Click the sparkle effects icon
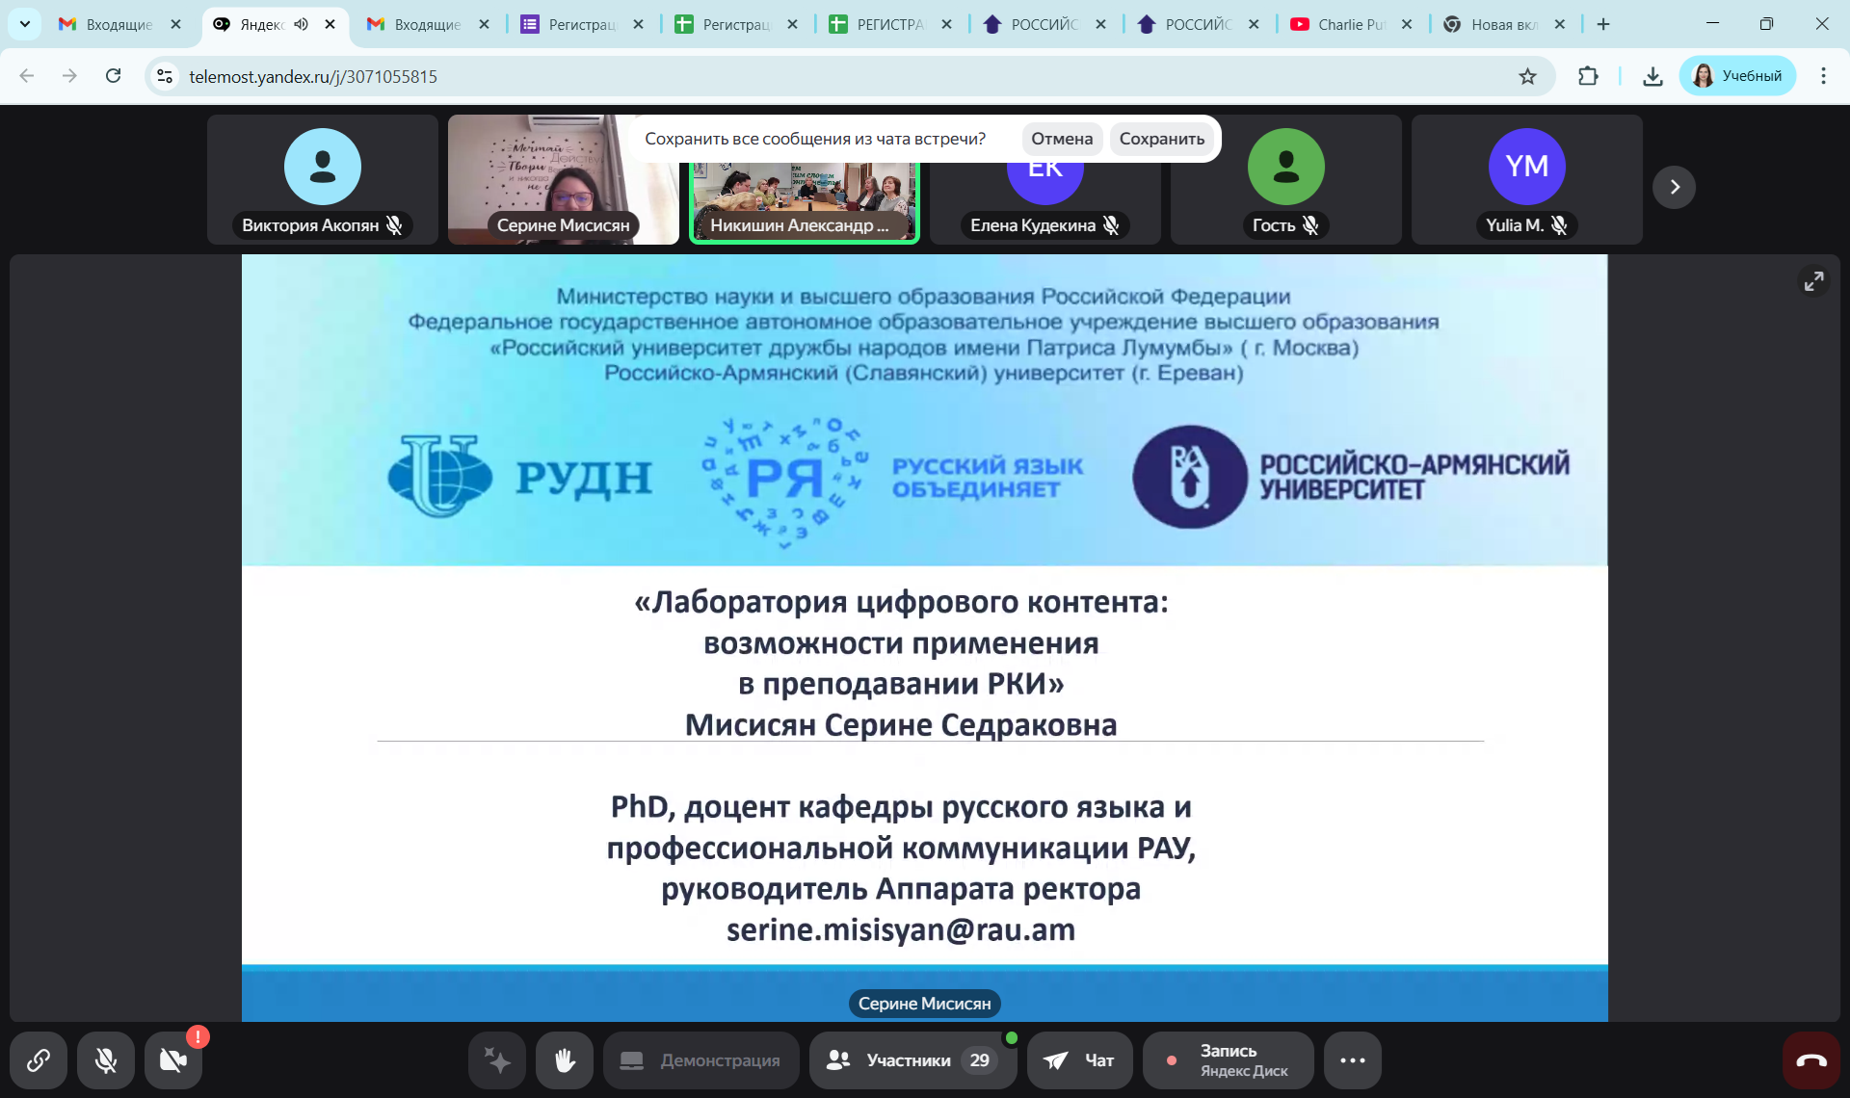 pos(497,1060)
